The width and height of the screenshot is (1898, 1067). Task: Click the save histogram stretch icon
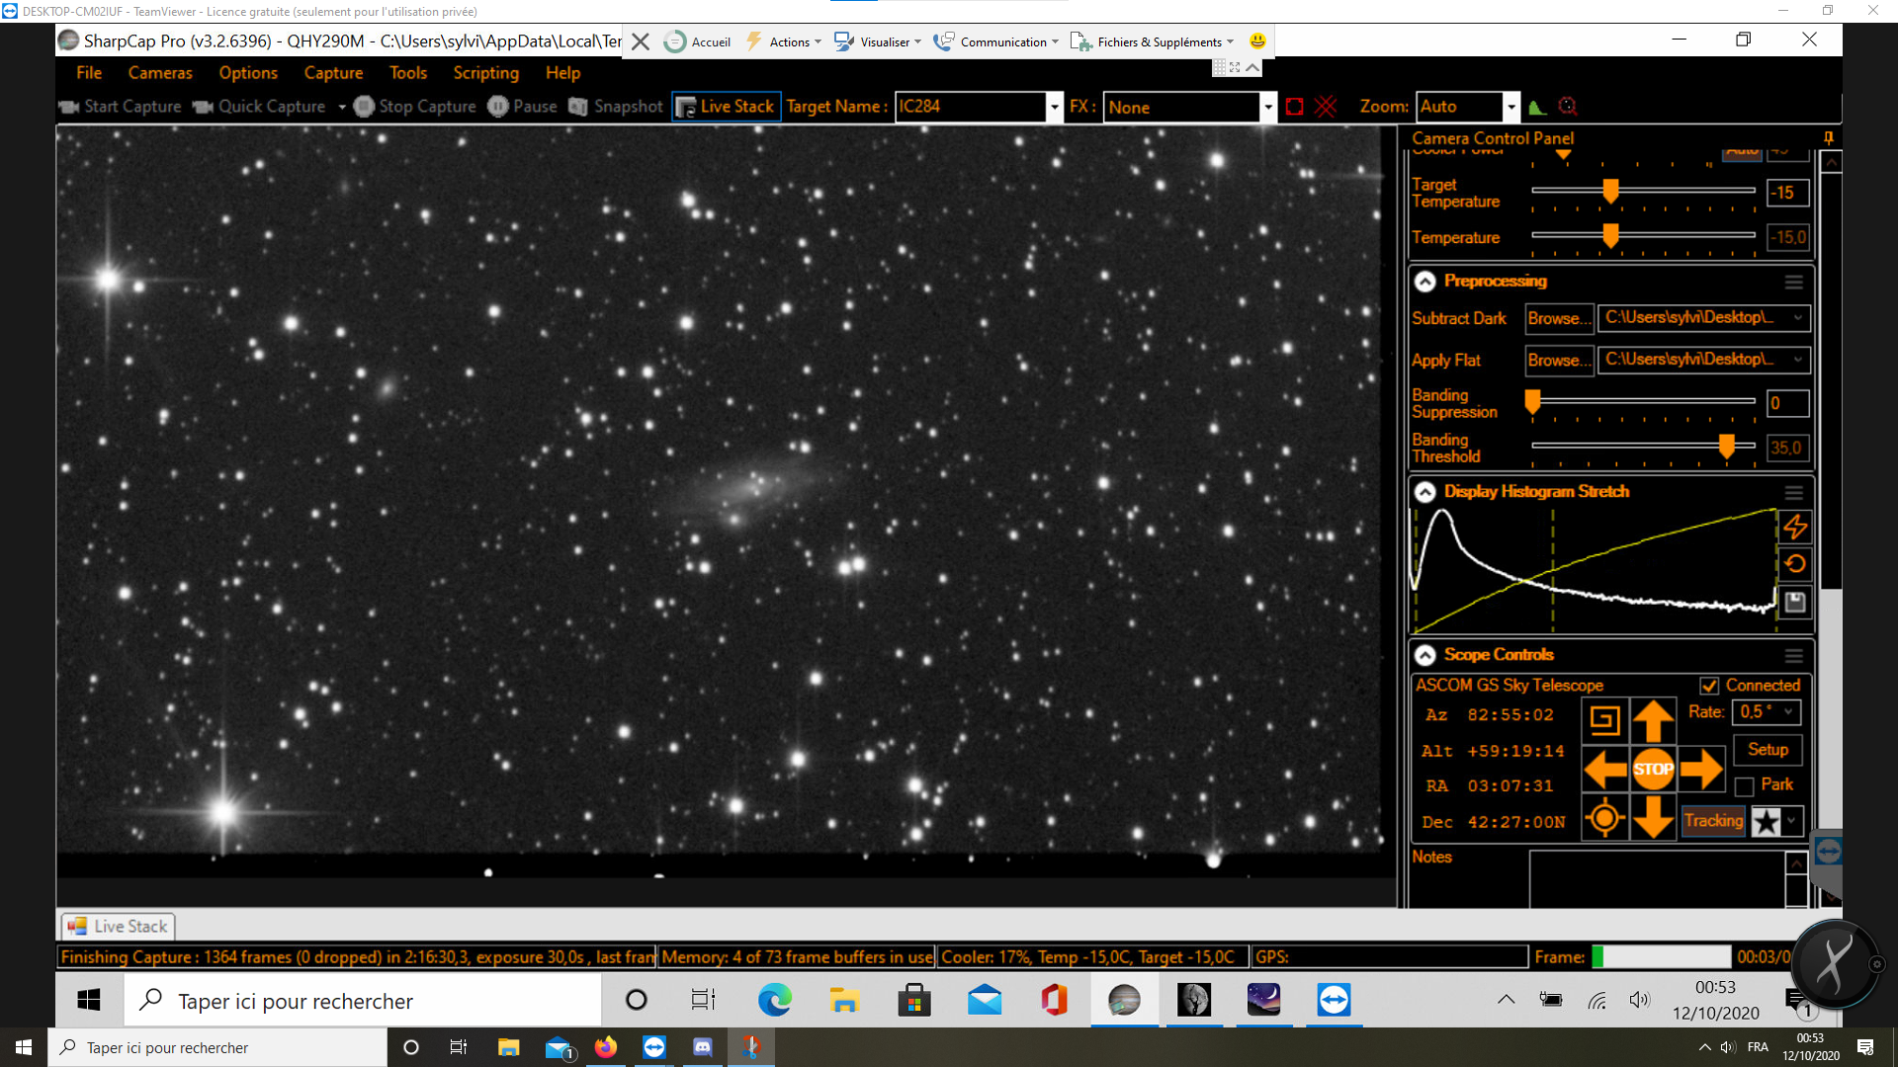pos(1795,602)
